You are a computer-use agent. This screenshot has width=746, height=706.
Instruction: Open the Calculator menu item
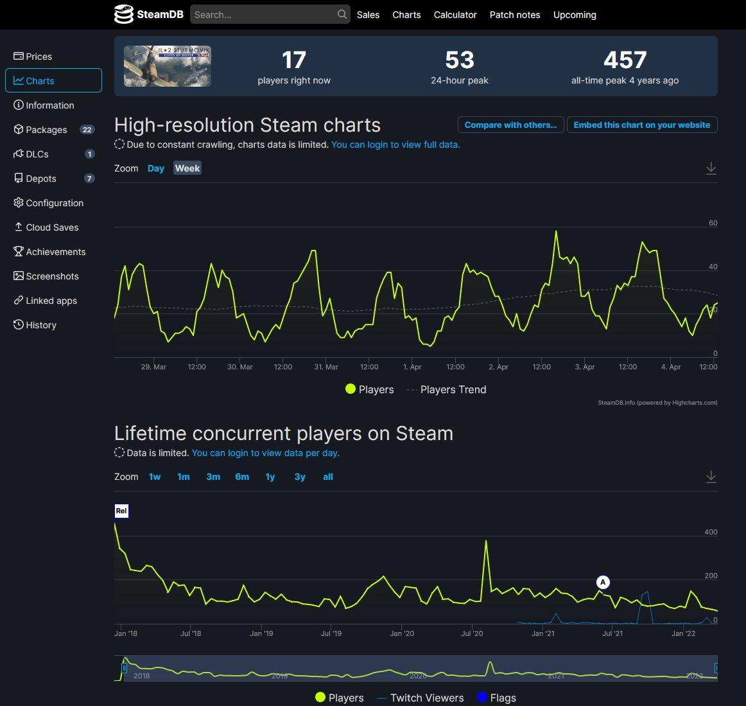click(455, 15)
